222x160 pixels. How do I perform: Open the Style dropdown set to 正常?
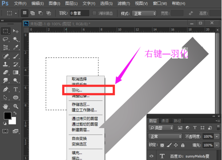[144, 14]
